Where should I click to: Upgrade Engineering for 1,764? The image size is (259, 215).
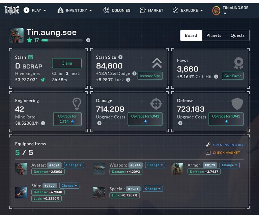click(67, 119)
